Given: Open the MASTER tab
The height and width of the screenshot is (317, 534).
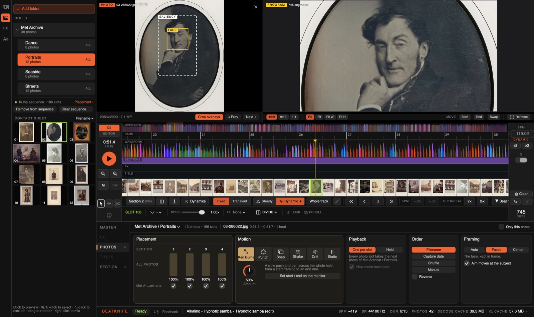Looking at the screenshot, I should (x=108, y=227).
